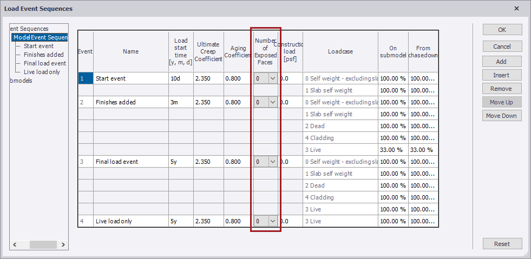Screen dimensions: 531x259
Task: Remove the selected event
Action: [x=502, y=89]
